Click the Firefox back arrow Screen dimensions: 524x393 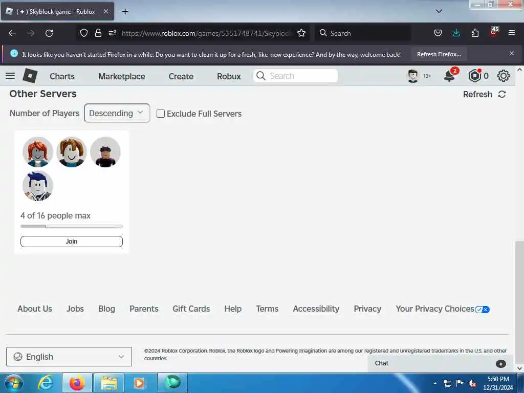coord(12,33)
